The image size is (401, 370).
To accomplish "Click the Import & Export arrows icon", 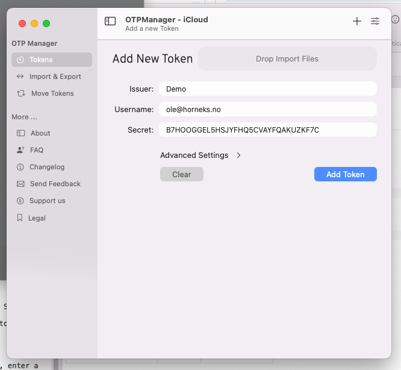I will [20, 77].
